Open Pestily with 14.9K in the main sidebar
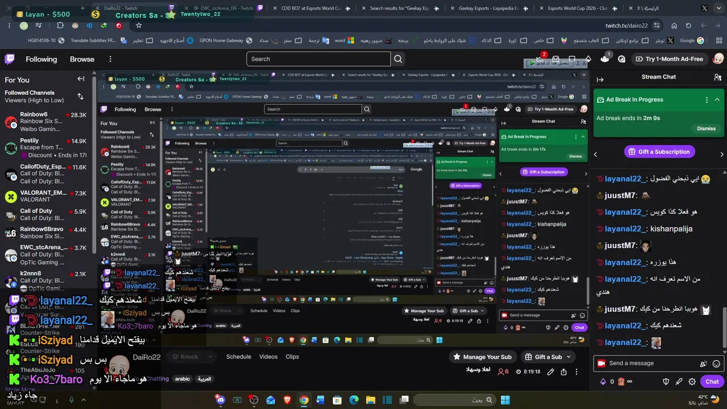The image size is (727, 409). pyautogui.click(x=45, y=148)
